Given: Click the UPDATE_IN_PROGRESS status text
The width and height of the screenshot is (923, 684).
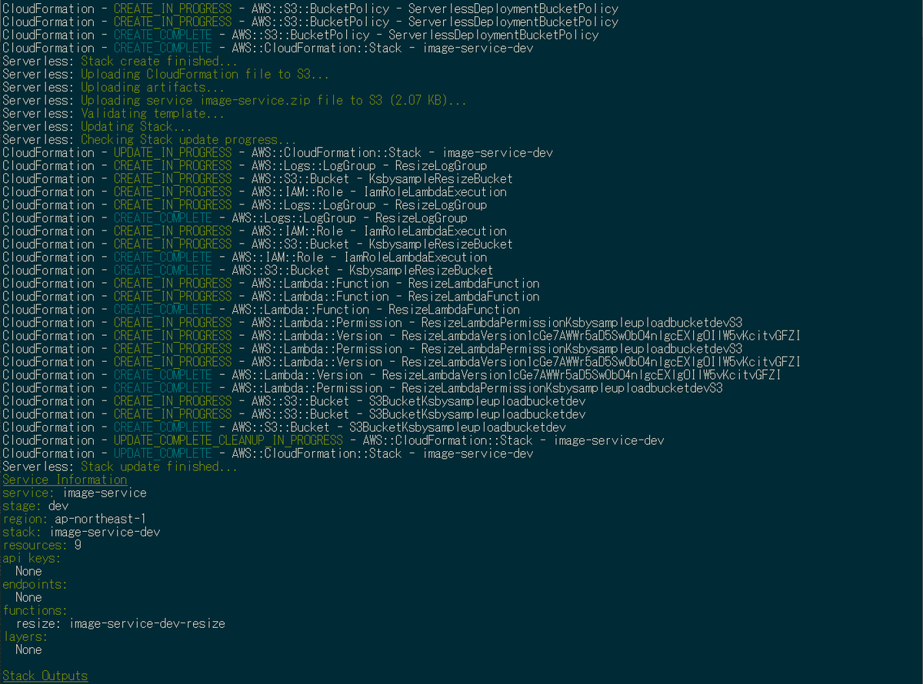Looking at the screenshot, I should 172,152.
